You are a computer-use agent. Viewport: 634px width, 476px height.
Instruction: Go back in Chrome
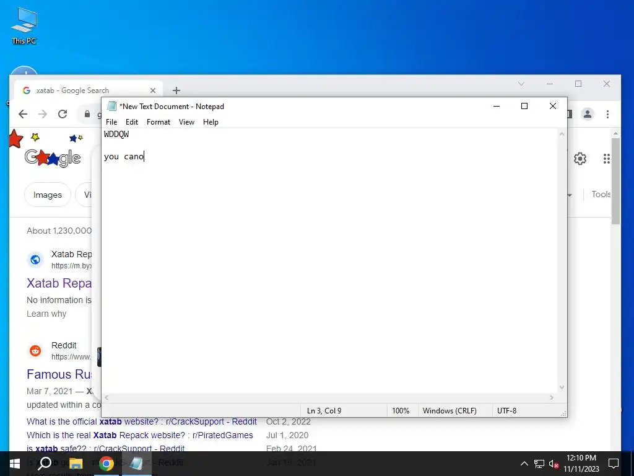pos(23,114)
